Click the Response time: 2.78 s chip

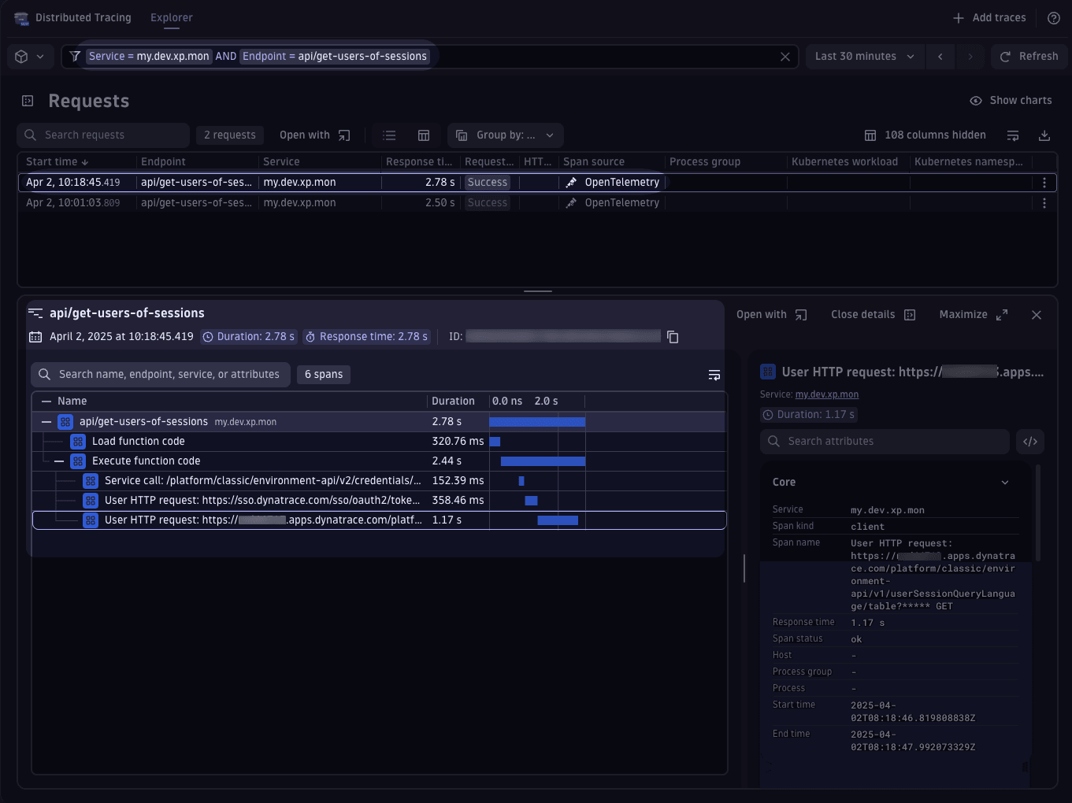367,337
